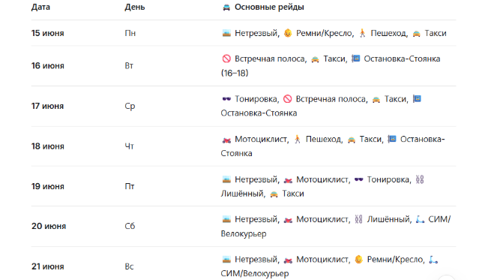503x280 pixels.
Task: Click the parking sign icon in 18 июня row
Action: pyautogui.click(x=392, y=139)
